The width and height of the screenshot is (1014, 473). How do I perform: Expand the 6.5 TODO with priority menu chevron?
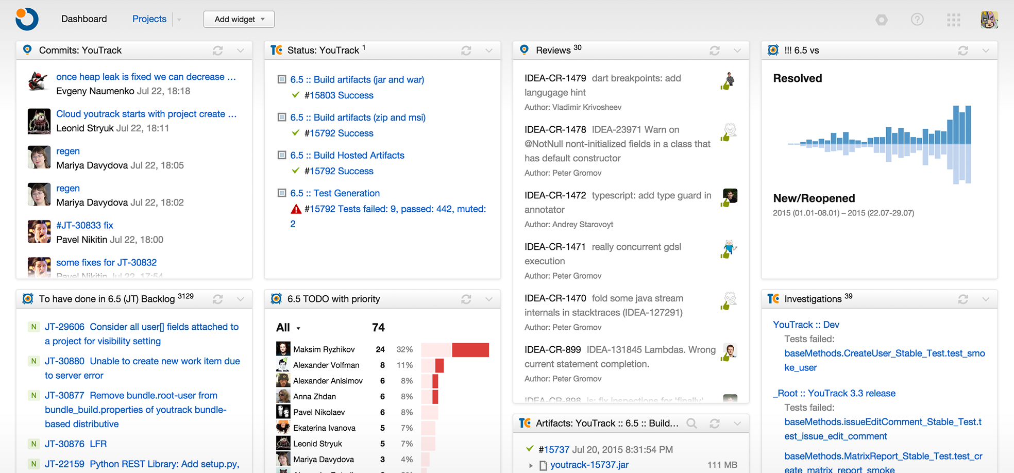coord(489,299)
